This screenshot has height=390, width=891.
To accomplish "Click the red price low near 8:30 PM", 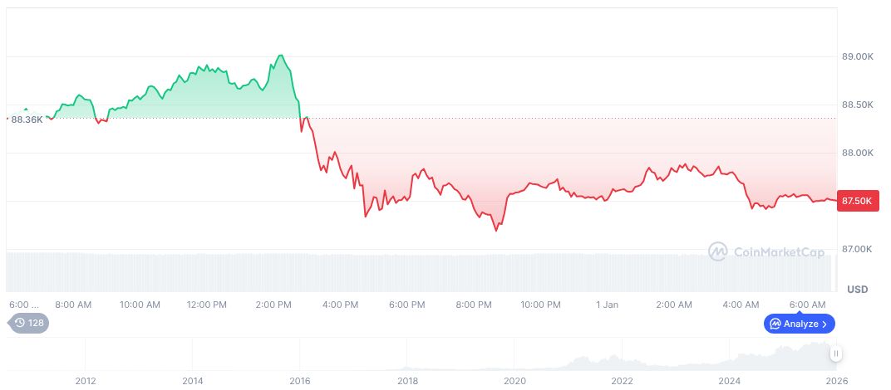I will tap(496, 230).
